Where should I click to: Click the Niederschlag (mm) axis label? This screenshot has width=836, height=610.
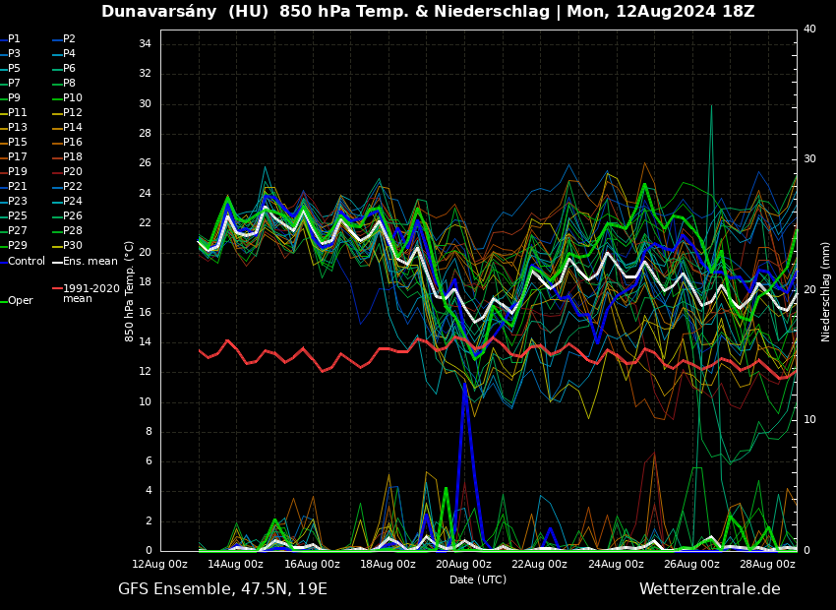click(826, 291)
